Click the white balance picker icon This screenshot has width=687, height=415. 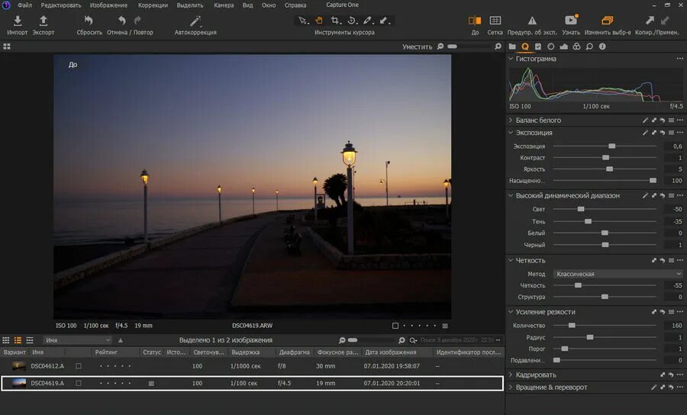[645, 121]
